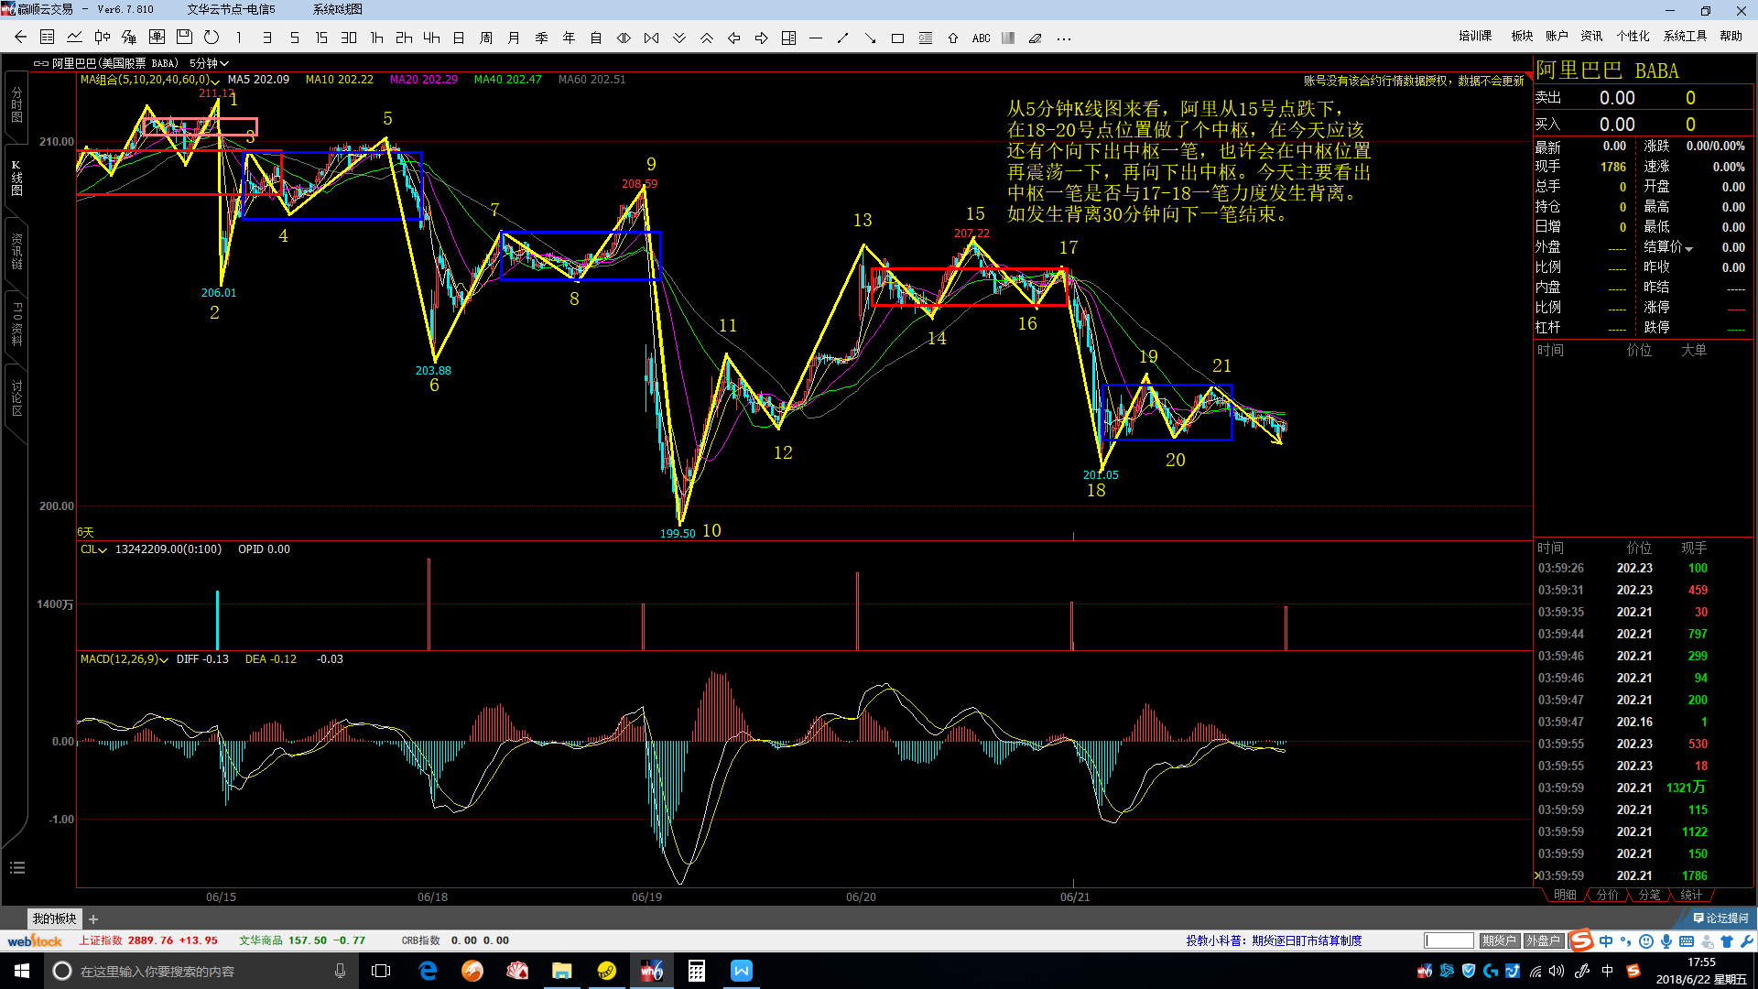Switch to 1-minute period
1758x989 pixels.
239,38
